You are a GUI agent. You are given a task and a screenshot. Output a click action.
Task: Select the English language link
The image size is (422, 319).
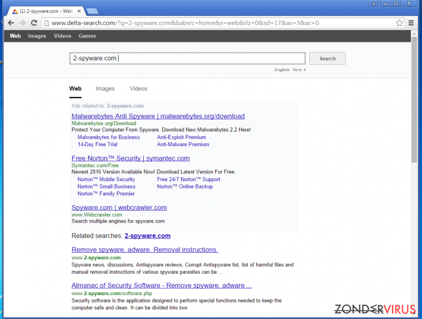pos(282,70)
